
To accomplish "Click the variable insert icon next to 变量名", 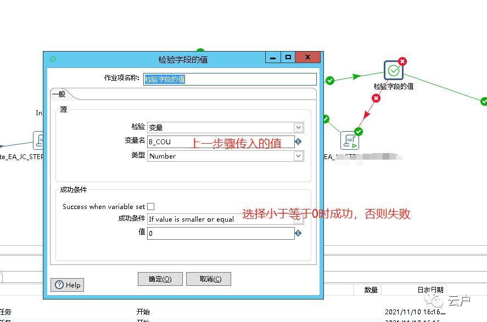I will pyautogui.click(x=298, y=142).
